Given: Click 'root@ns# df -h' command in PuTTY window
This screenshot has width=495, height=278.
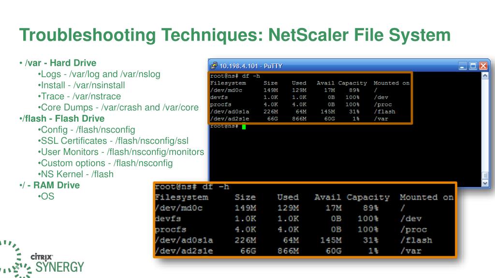Looking at the screenshot, I should (x=235, y=76).
